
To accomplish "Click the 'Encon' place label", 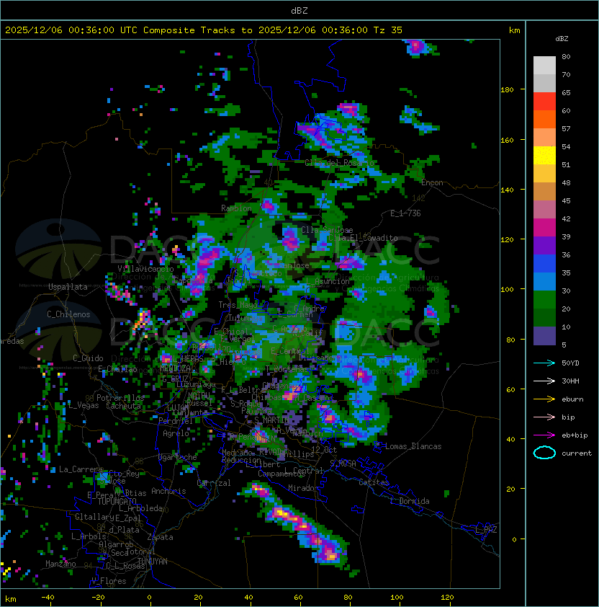I will click(432, 182).
